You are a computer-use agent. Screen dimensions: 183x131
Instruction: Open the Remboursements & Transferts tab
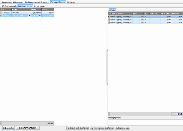coord(37,2)
